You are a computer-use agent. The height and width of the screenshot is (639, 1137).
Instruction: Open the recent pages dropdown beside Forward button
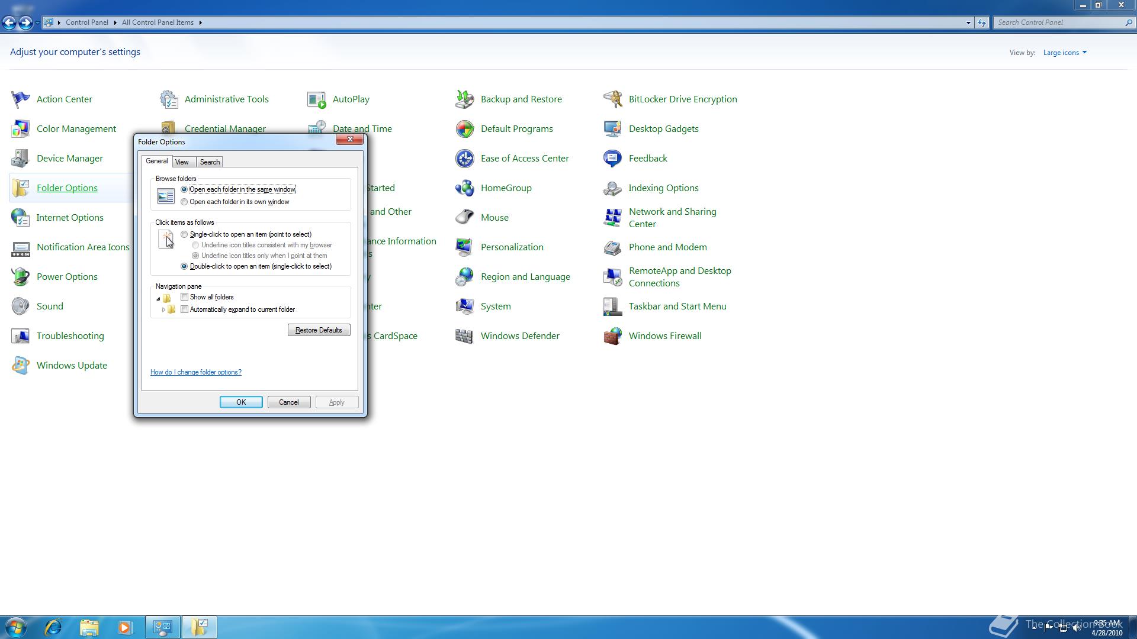[x=37, y=22]
